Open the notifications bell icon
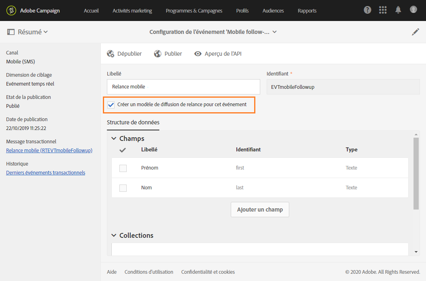The height and width of the screenshot is (281, 426). click(x=398, y=10)
